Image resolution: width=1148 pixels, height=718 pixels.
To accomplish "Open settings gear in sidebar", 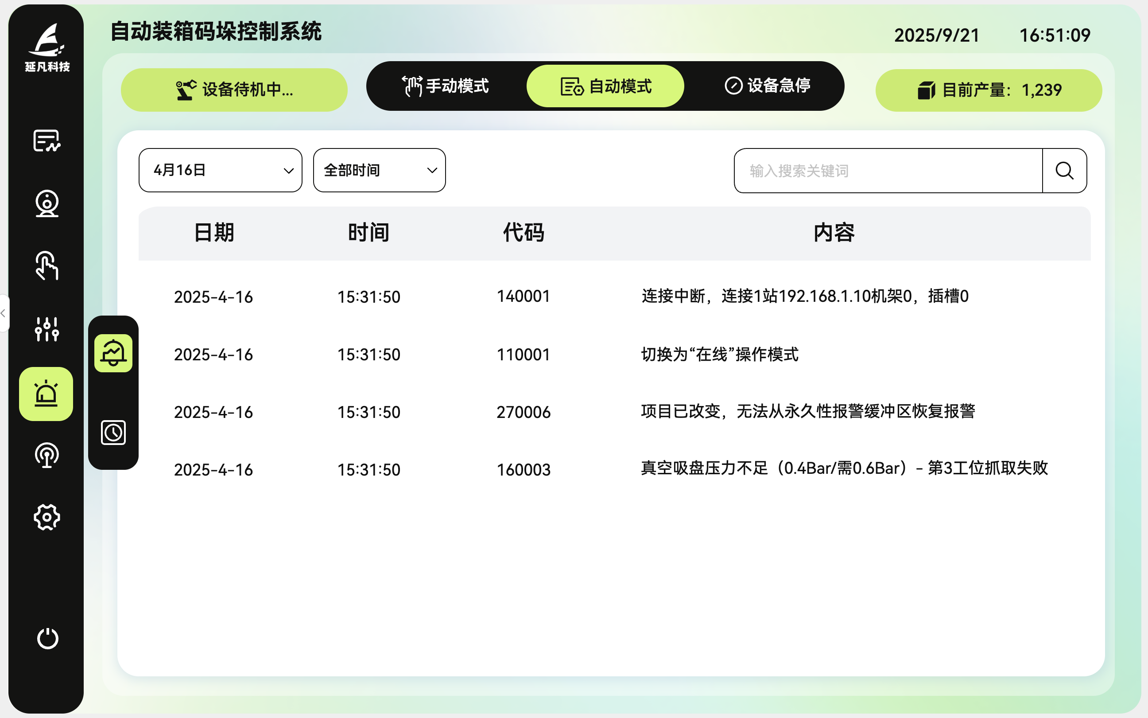I will 47,517.
